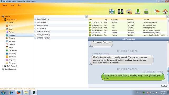Click the green download arrow toolbar icon
The height and width of the screenshot is (95, 169).
pyautogui.click(x=138, y=12)
